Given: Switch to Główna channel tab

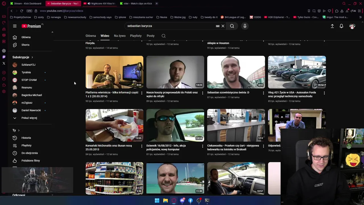Looking at the screenshot, I should (91, 36).
